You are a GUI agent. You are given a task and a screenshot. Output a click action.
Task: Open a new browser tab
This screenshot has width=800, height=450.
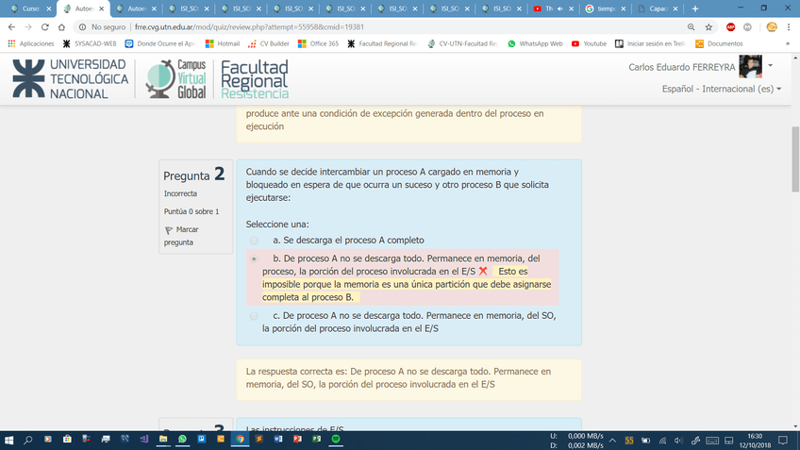coord(695,8)
